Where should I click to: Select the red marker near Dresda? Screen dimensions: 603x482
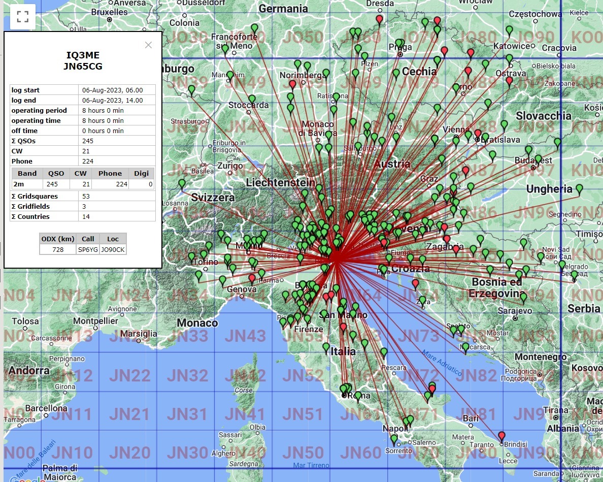click(380, 20)
